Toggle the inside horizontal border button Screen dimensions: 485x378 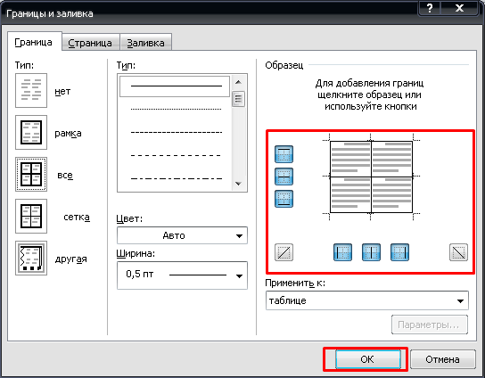(x=284, y=177)
